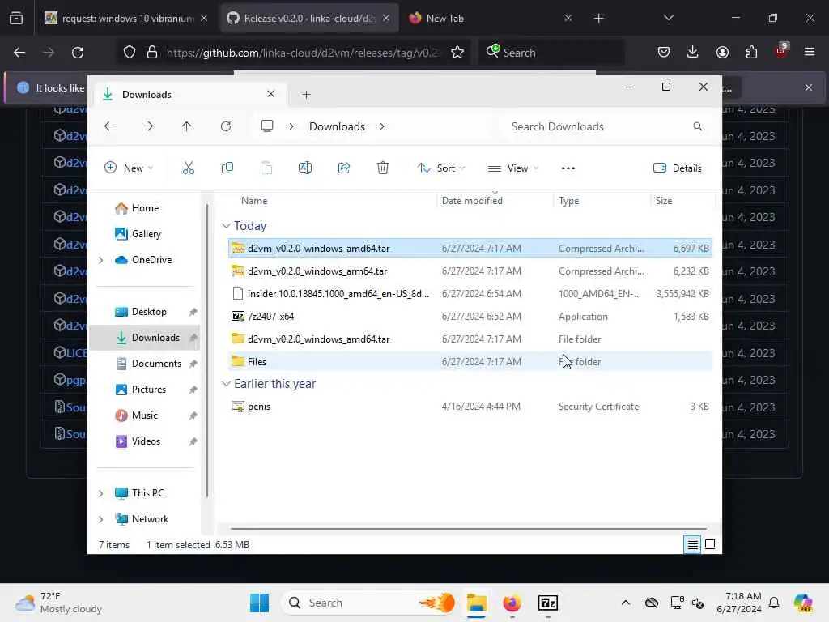Select the Downloads Explorer tab
Screen dimensions: 829x622
coord(189,95)
